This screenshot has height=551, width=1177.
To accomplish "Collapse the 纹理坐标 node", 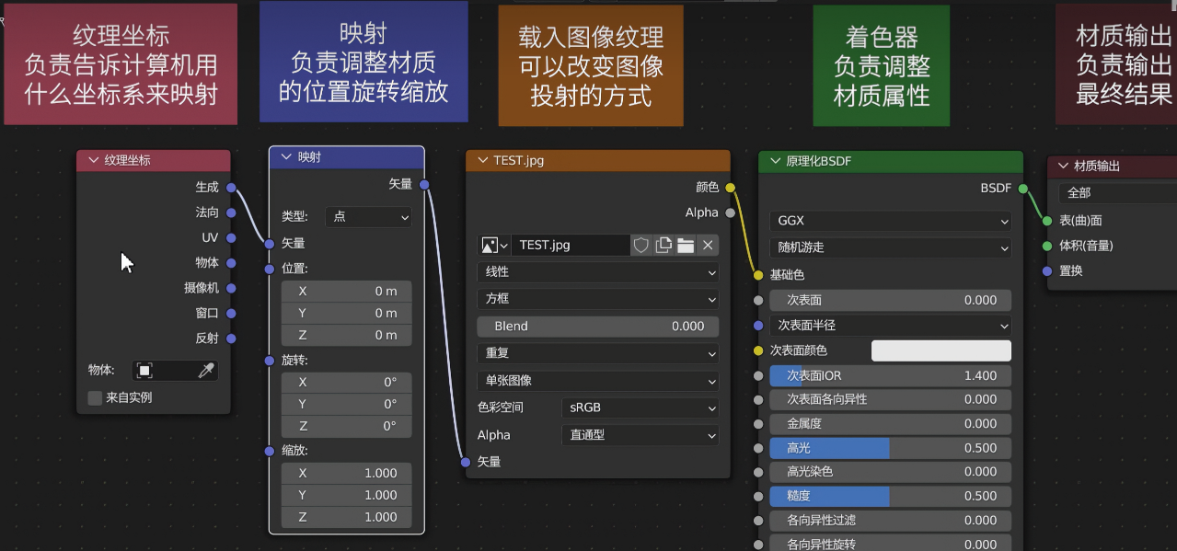I will pos(93,161).
